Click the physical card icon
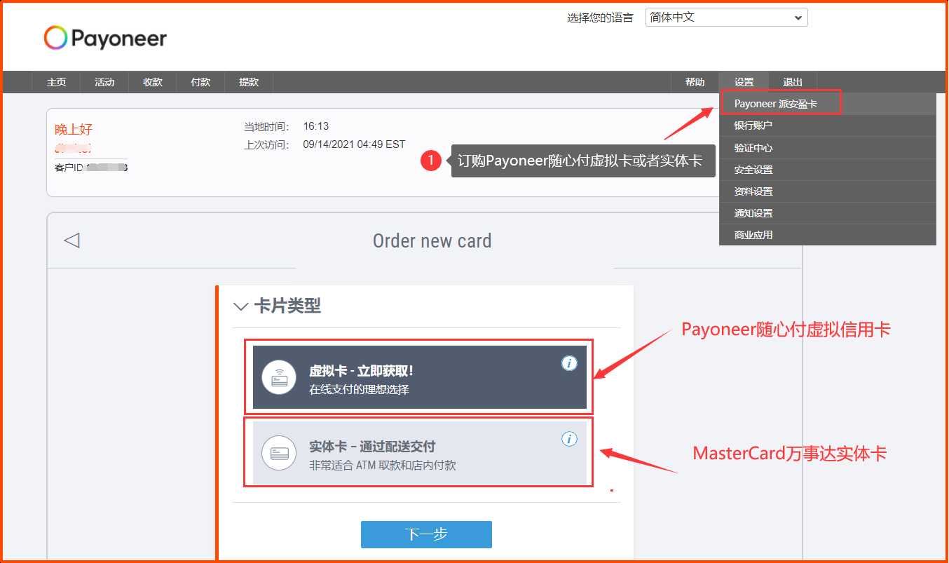Viewport: 949px width, 563px height. (x=279, y=452)
